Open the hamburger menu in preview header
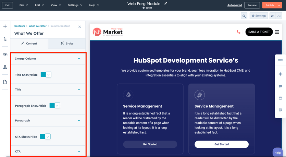The image size is (286, 157). [277, 32]
